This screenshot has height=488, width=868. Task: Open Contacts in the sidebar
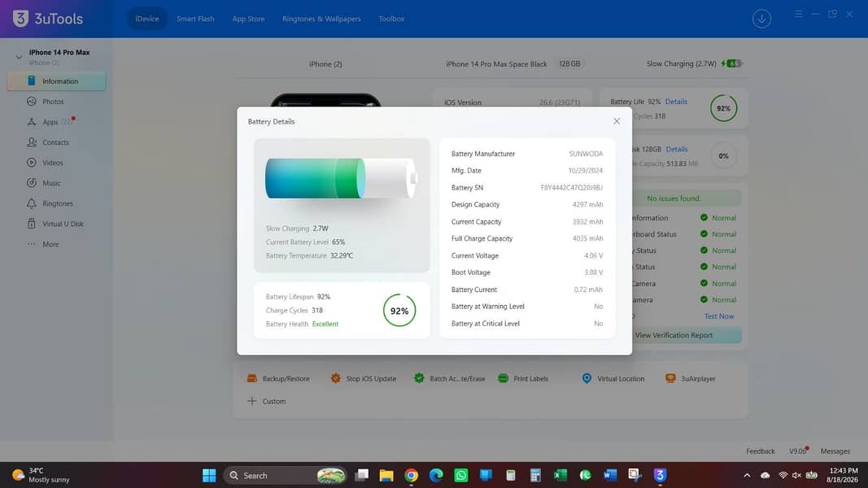pyautogui.click(x=56, y=142)
